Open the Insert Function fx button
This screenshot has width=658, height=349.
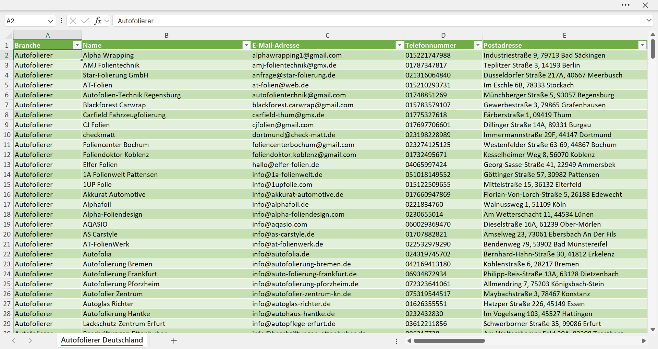pos(98,21)
